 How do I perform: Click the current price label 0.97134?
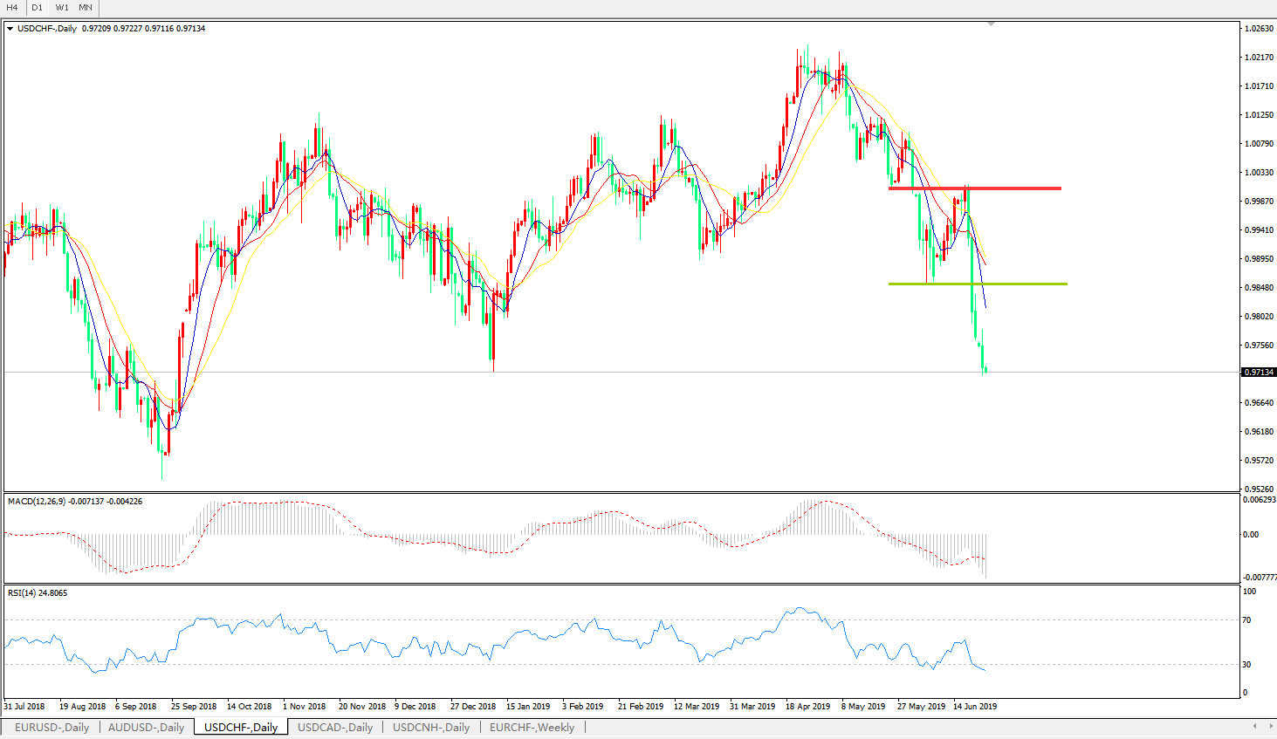click(1258, 373)
